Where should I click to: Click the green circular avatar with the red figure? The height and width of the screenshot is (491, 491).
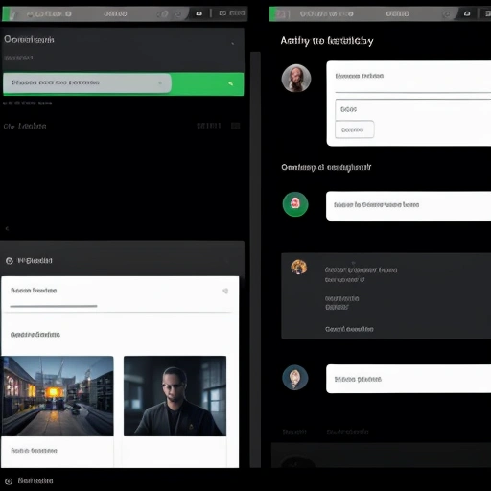(295, 204)
